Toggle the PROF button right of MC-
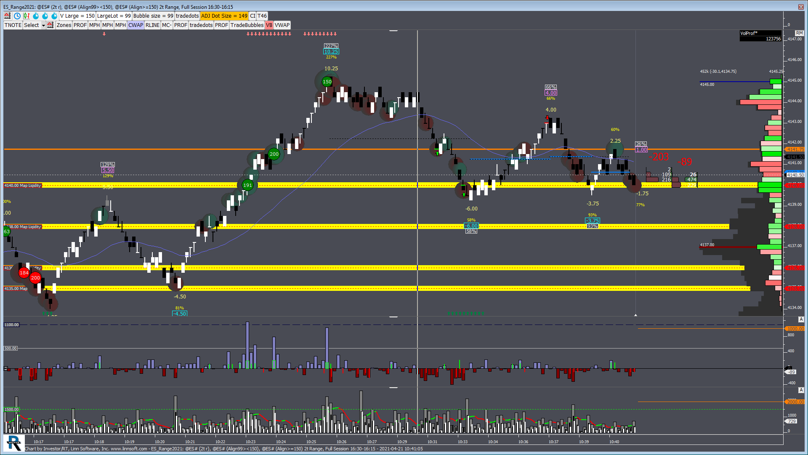This screenshot has height=455, width=808. [x=181, y=25]
